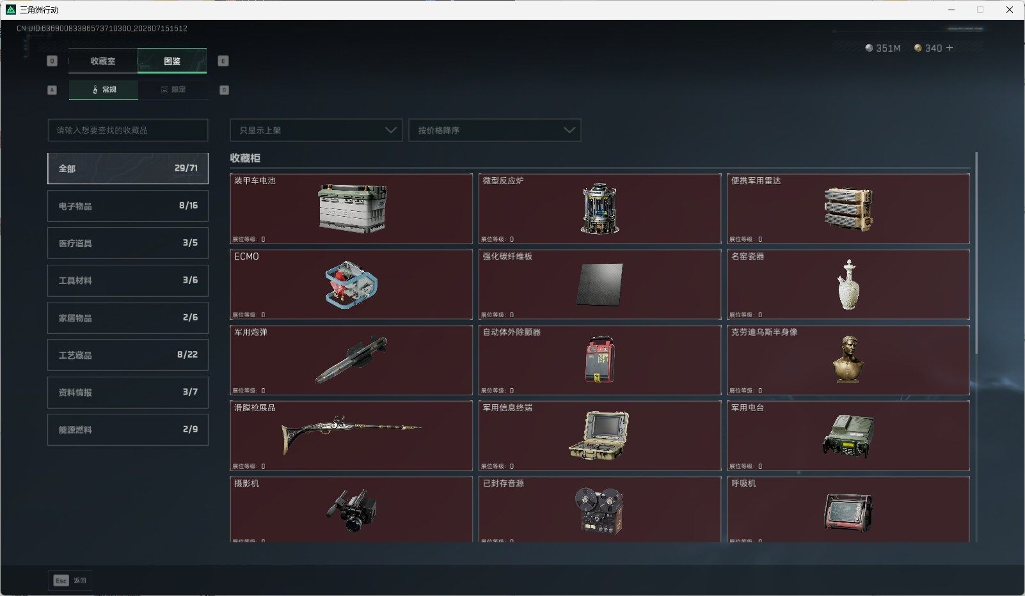1025x596 pixels.
Task: Select the 资料情报 category
Action: [128, 392]
